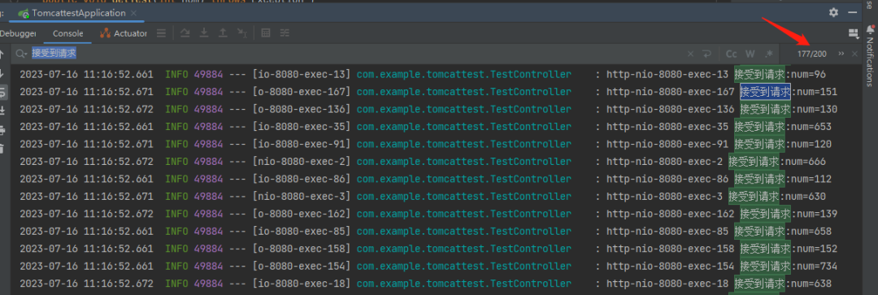878x295 pixels.
Task: Click Step Out up-arrow icon
Action: coord(223,33)
